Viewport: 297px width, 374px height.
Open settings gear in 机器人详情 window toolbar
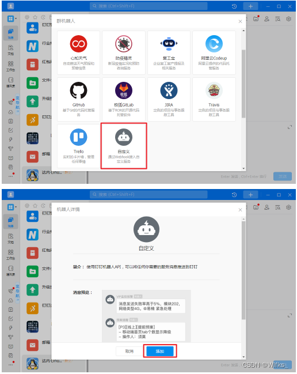[x=288, y=207]
